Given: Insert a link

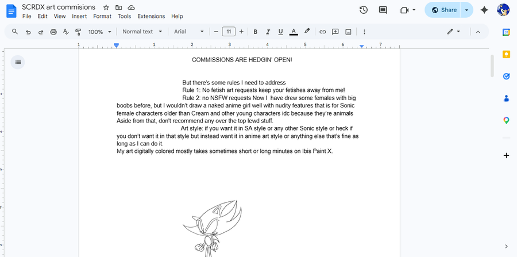Looking at the screenshot, I should click(x=322, y=32).
